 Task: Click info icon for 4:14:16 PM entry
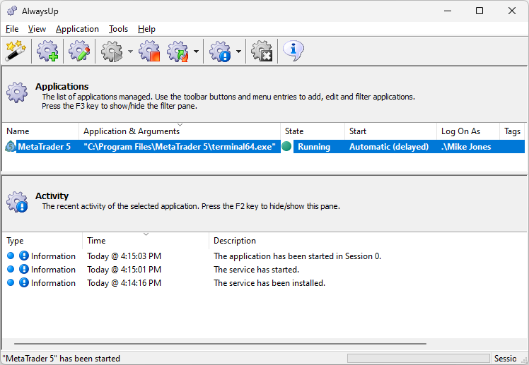23,282
